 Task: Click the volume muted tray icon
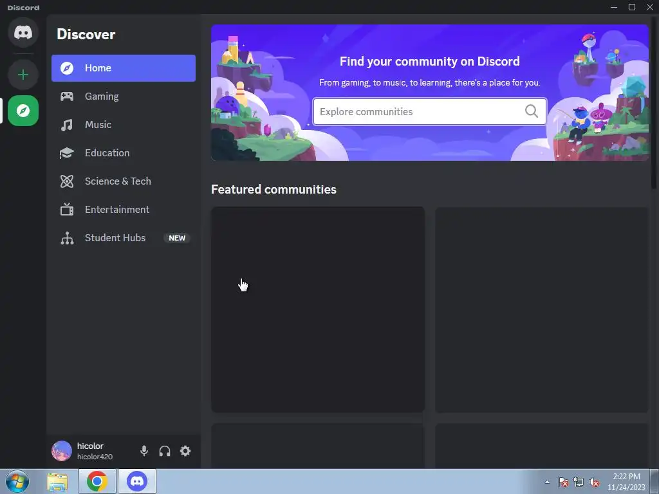pos(594,482)
